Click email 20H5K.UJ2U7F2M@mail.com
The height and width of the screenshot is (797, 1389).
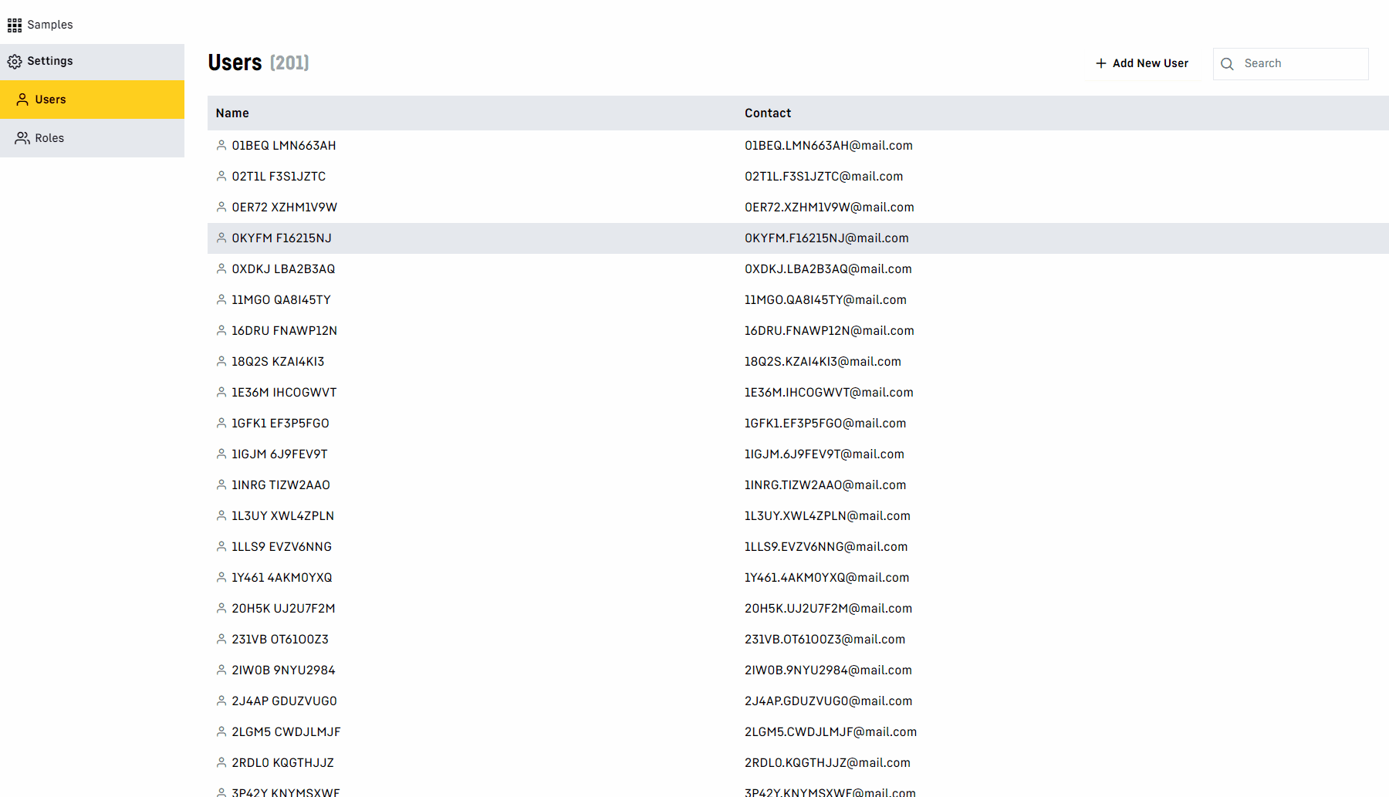click(828, 609)
